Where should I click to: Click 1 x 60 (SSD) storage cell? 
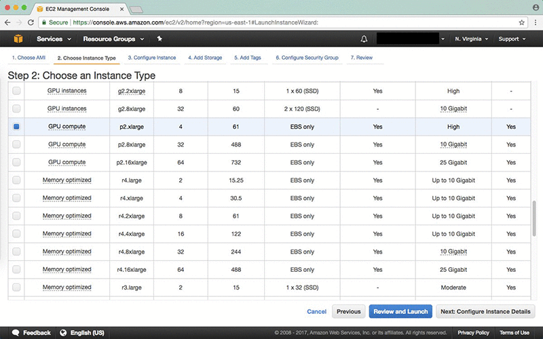tap(302, 91)
